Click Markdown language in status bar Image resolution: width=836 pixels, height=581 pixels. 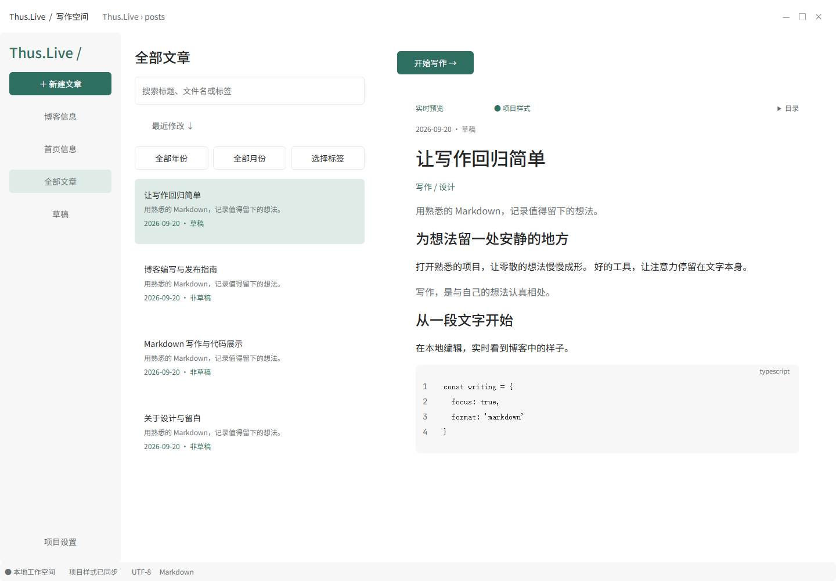click(x=176, y=572)
